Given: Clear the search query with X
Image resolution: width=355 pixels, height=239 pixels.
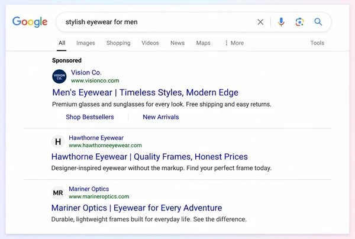Looking at the screenshot, I should [x=260, y=22].
